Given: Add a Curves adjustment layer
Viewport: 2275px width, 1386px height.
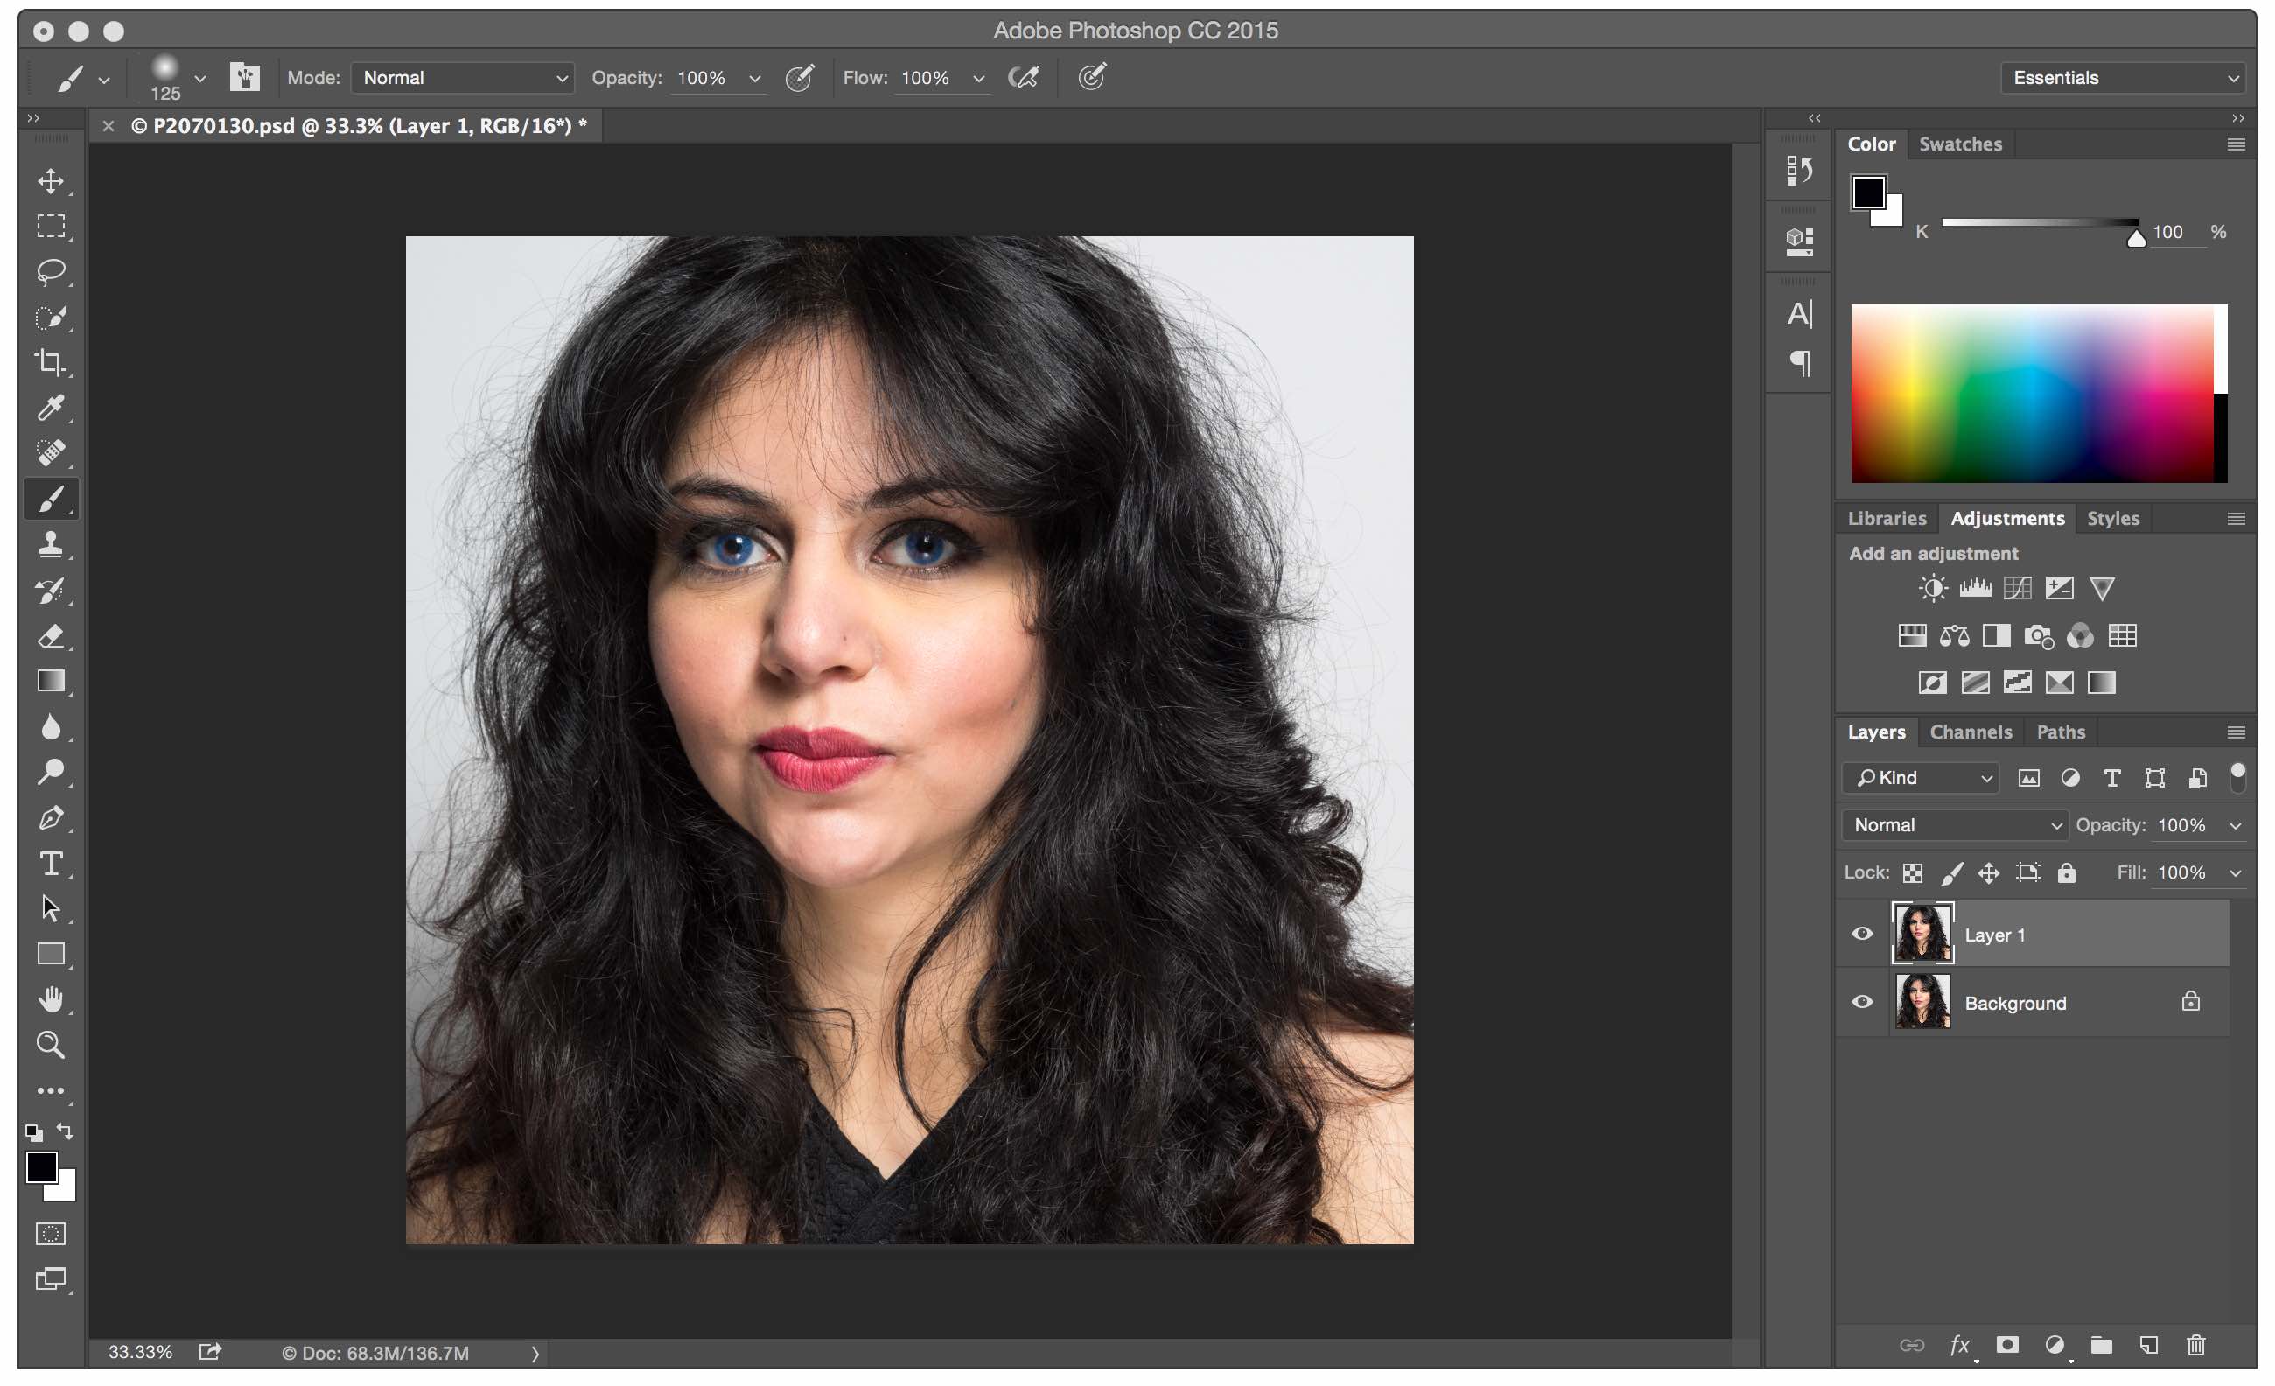Looking at the screenshot, I should [x=2018, y=587].
